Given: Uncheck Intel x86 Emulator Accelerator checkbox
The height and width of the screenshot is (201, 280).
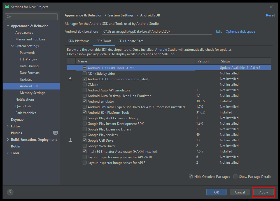Looking at the screenshot, I should point(85,151).
